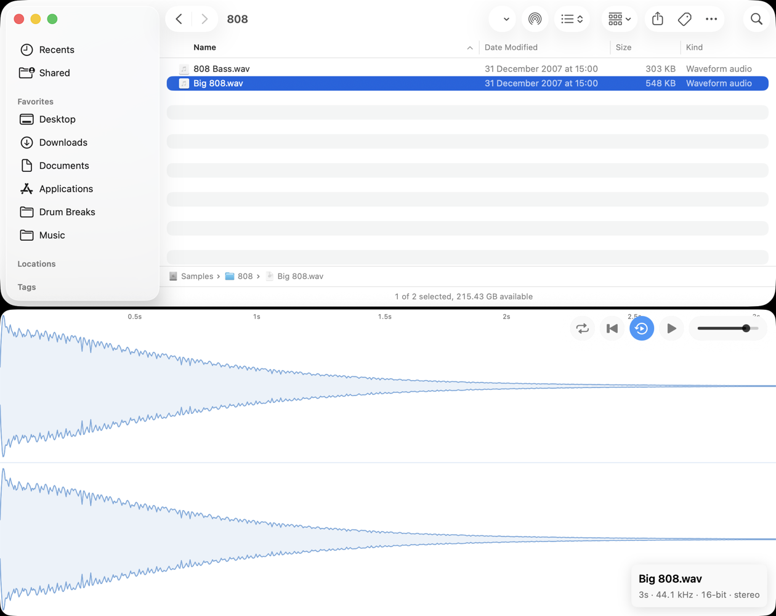The image size is (776, 616).
Task: Click the more actions ellipsis icon
Action: pyautogui.click(x=711, y=19)
